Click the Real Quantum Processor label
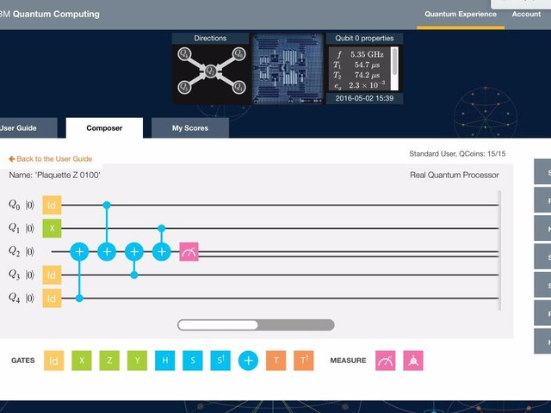The height and width of the screenshot is (413, 551). [x=455, y=175]
